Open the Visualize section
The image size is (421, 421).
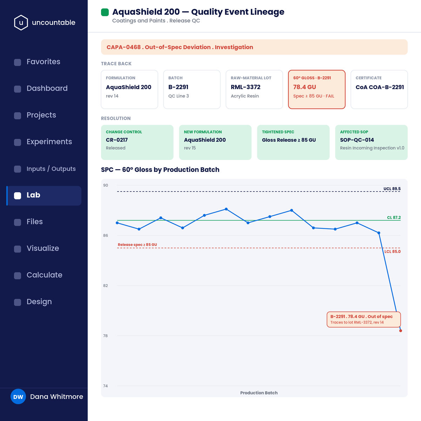pos(44,248)
